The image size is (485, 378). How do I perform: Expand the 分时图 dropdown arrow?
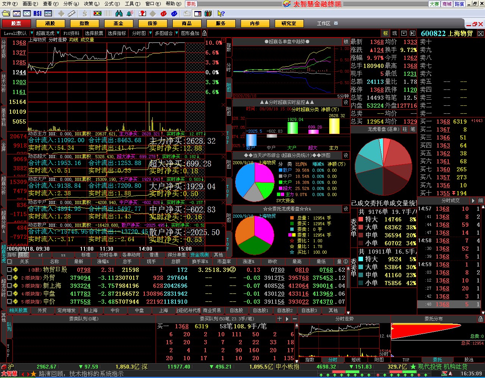150,33
